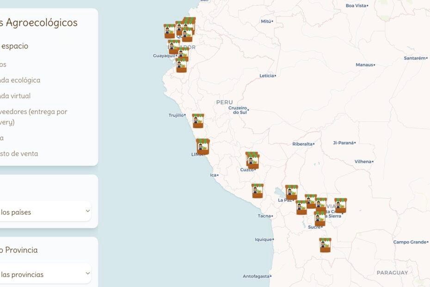Click the easternmost market stall marker in Bolivia
The height and width of the screenshot is (287, 430).
coord(340,206)
